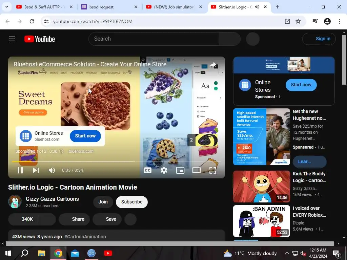
Task: Share the video
Action: click(74, 219)
